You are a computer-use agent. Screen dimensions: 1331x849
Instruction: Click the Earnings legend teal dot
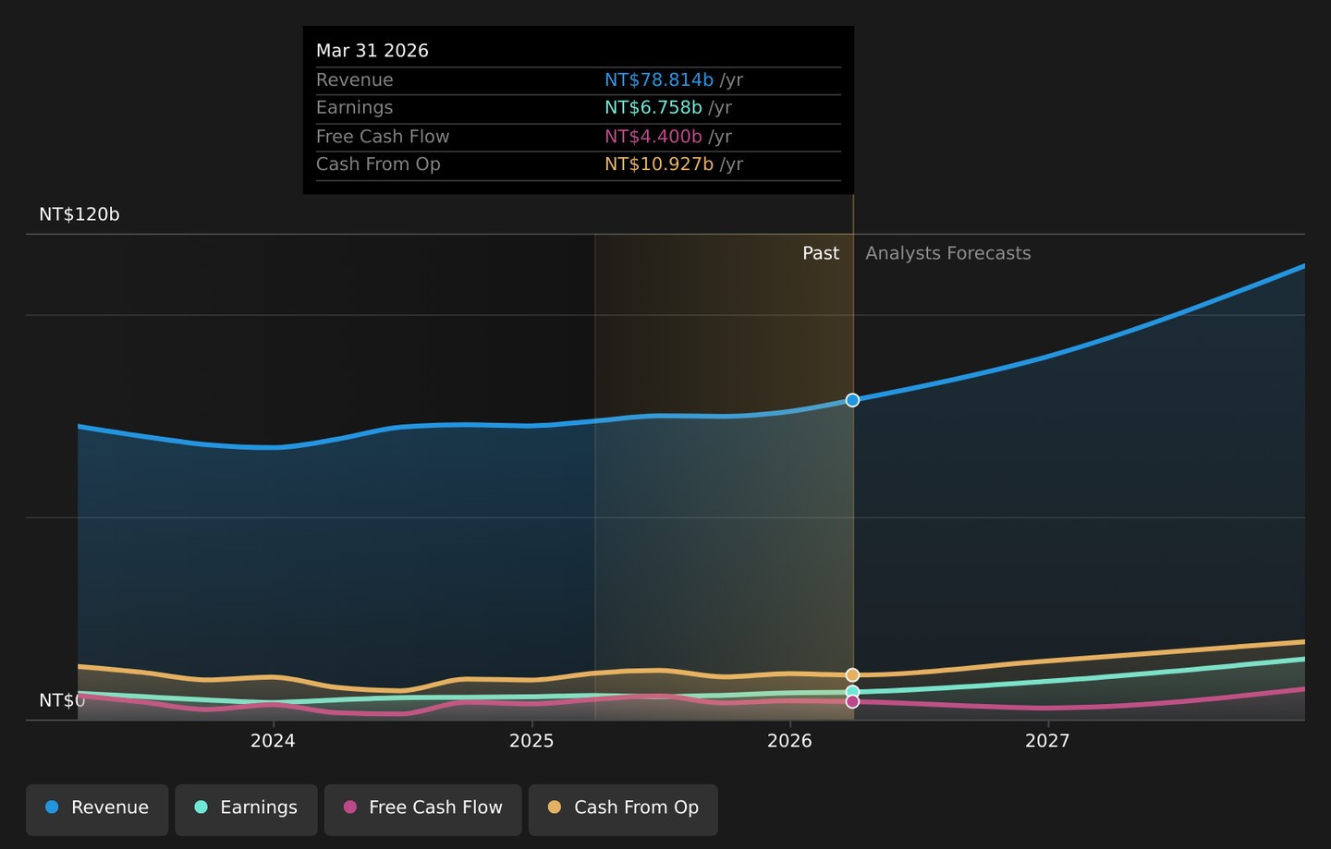pos(201,807)
